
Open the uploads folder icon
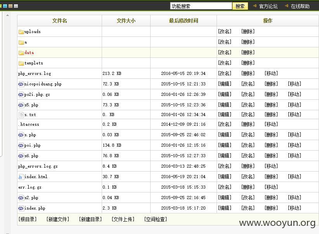coord(21,32)
